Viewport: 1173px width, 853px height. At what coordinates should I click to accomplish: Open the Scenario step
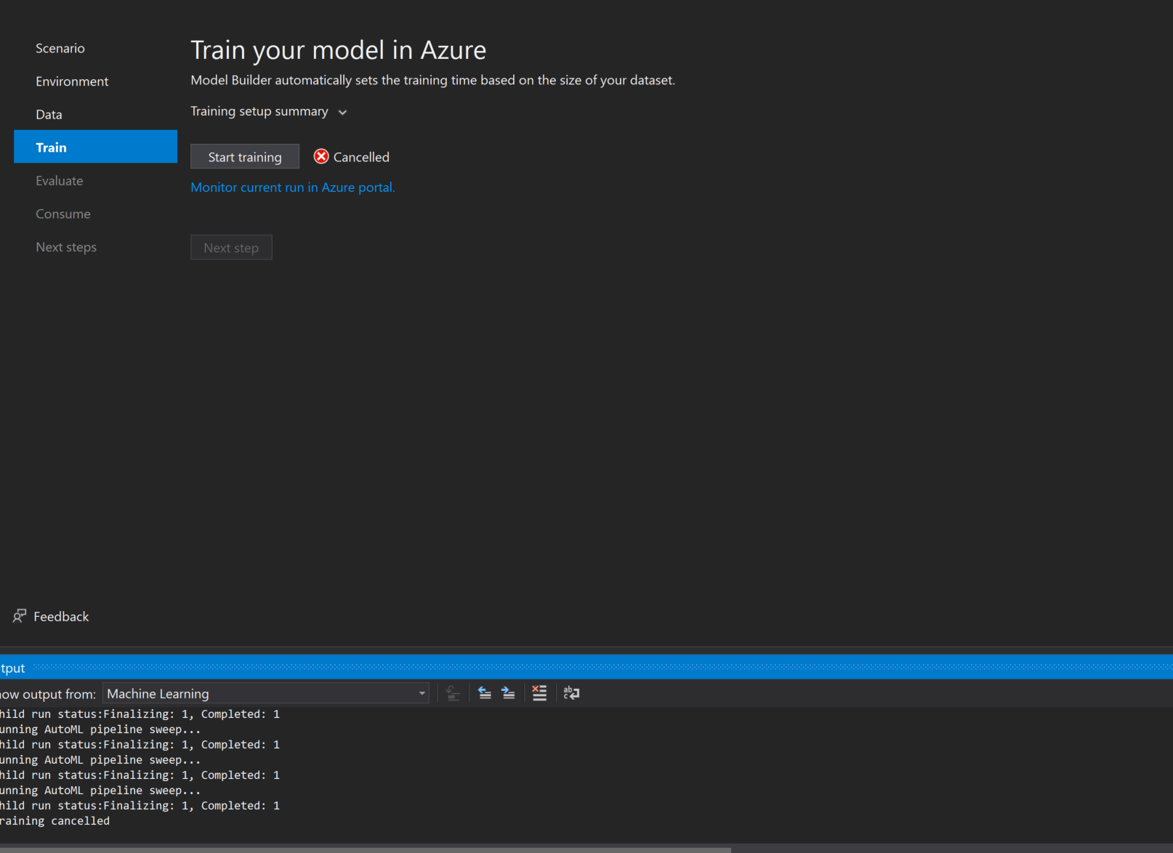60,48
